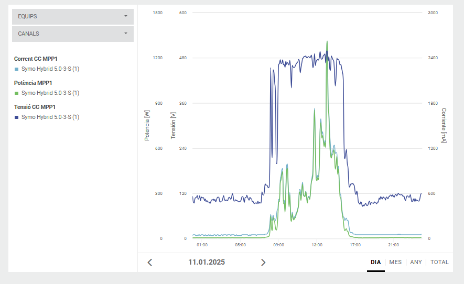Click the Corriente [mA] axis label
Viewport: 464px width, 284px height.
(x=444, y=125)
